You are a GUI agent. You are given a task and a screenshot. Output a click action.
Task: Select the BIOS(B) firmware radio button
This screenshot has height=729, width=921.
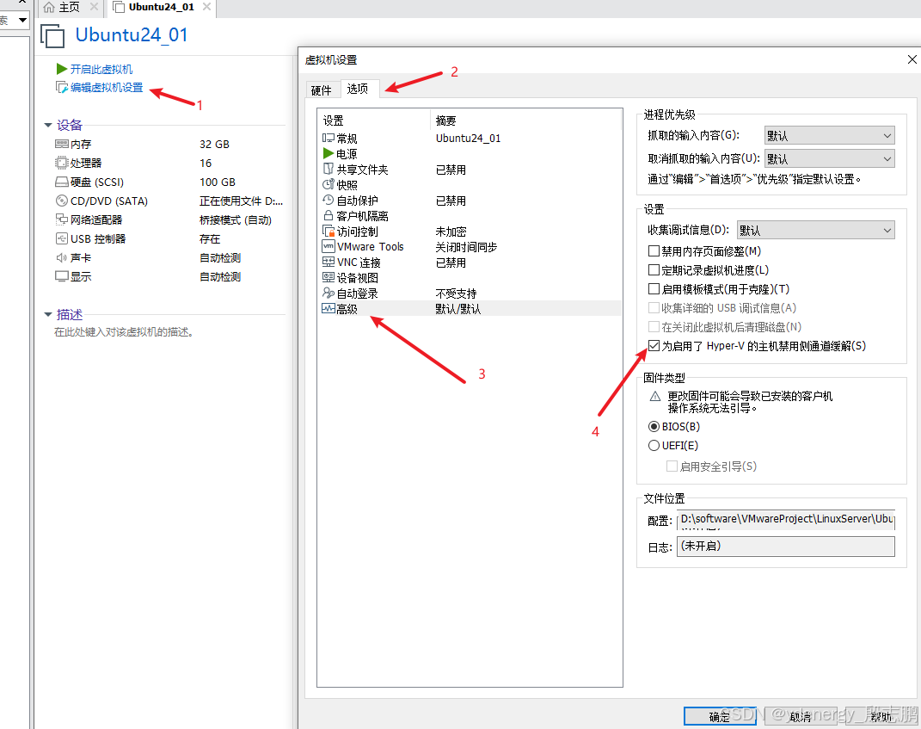click(654, 427)
